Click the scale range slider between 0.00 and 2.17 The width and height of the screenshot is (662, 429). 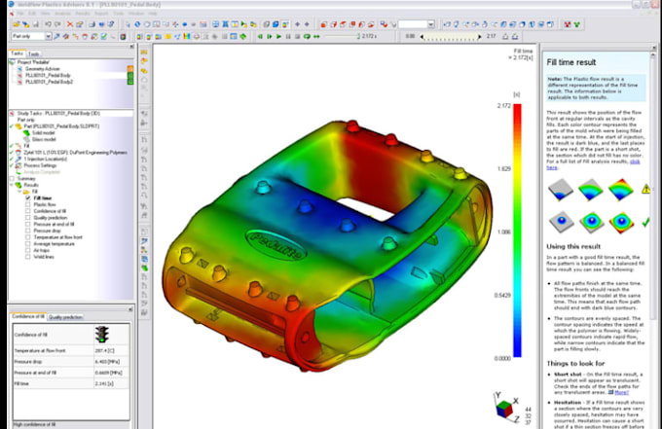(x=451, y=37)
